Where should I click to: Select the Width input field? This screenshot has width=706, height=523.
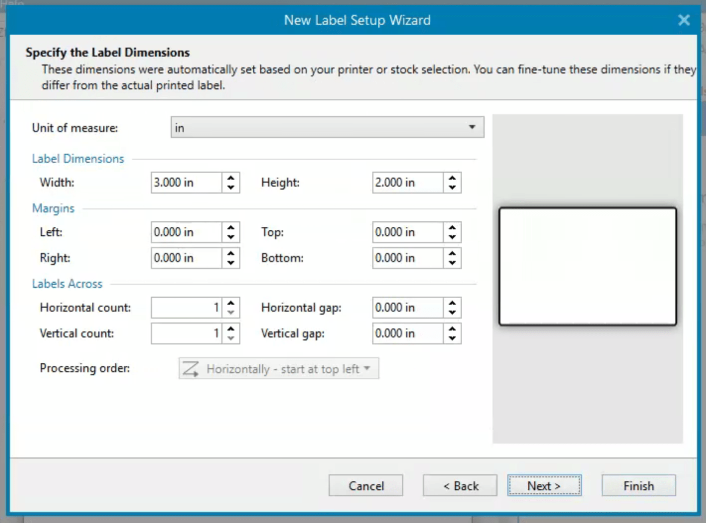tap(186, 183)
